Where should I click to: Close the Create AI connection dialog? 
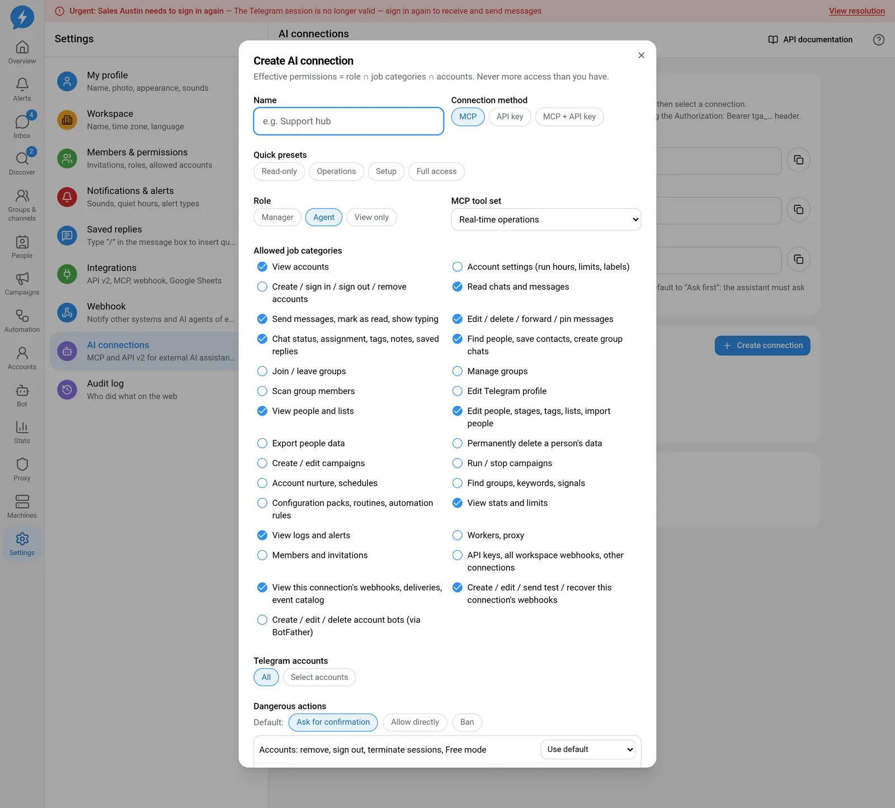point(641,55)
